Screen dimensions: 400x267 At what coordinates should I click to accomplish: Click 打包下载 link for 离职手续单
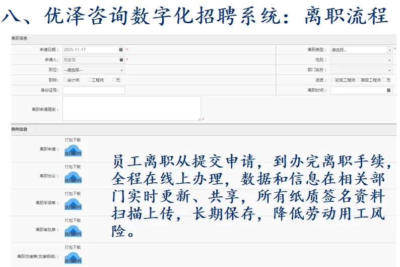click(73, 194)
